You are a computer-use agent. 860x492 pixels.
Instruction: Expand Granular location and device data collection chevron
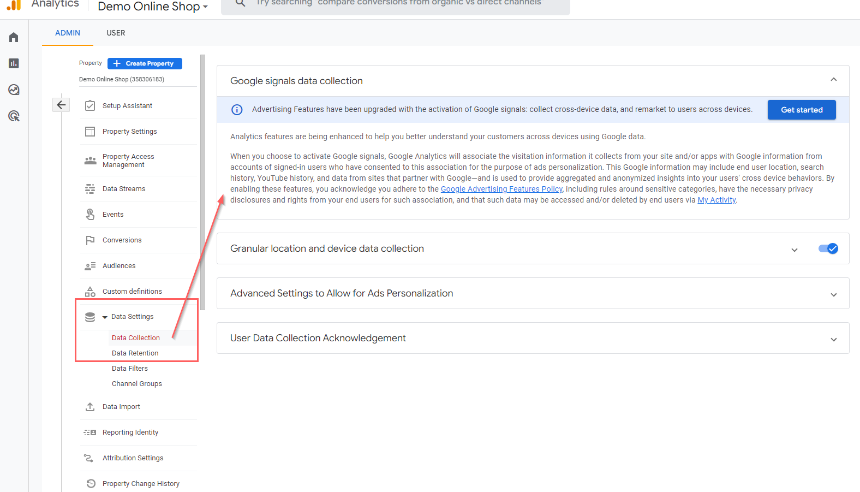coord(795,250)
